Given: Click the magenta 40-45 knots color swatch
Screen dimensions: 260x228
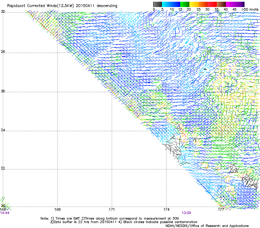Looking at the screenshot, I should [x=230, y=4].
